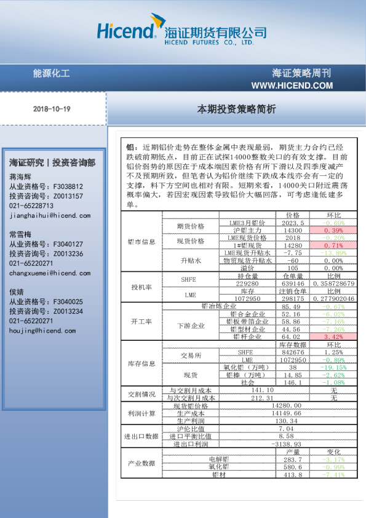Click the SHFE 持仓量 value 229280
The height and width of the screenshot is (518, 366).
[247, 284]
